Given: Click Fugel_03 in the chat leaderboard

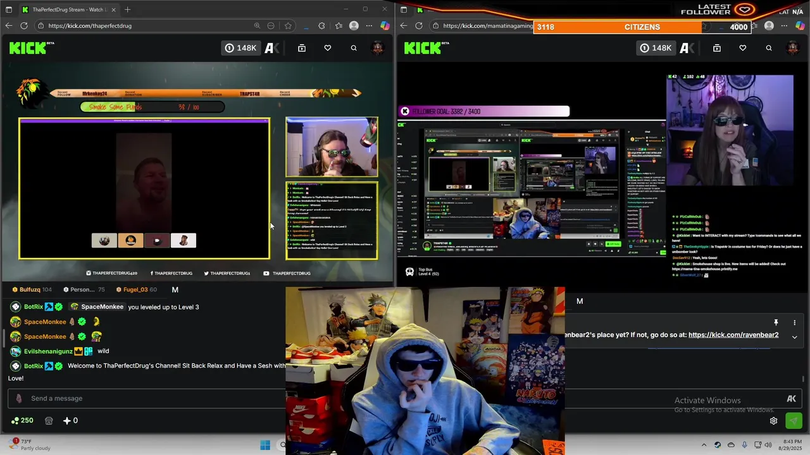Looking at the screenshot, I should pyautogui.click(x=135, y=289).
